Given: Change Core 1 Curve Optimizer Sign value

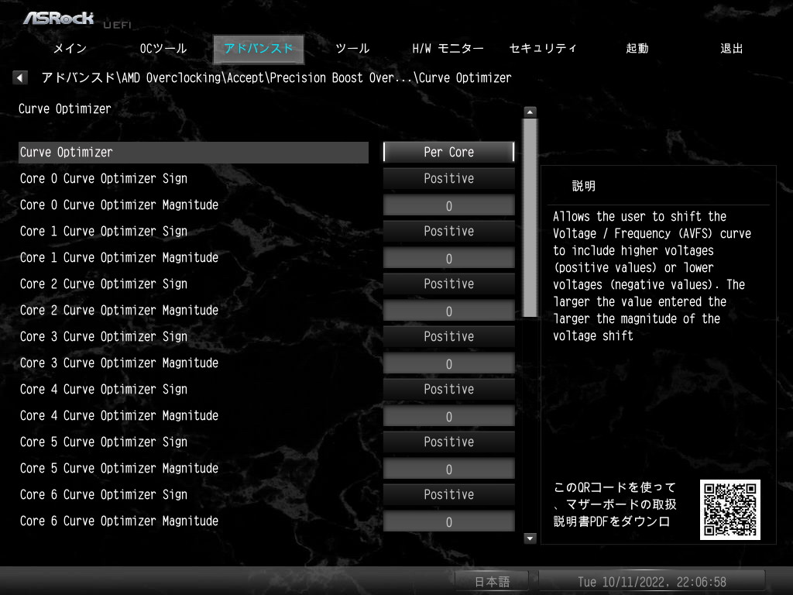Looking at the screenshot, I should (448, 231).
